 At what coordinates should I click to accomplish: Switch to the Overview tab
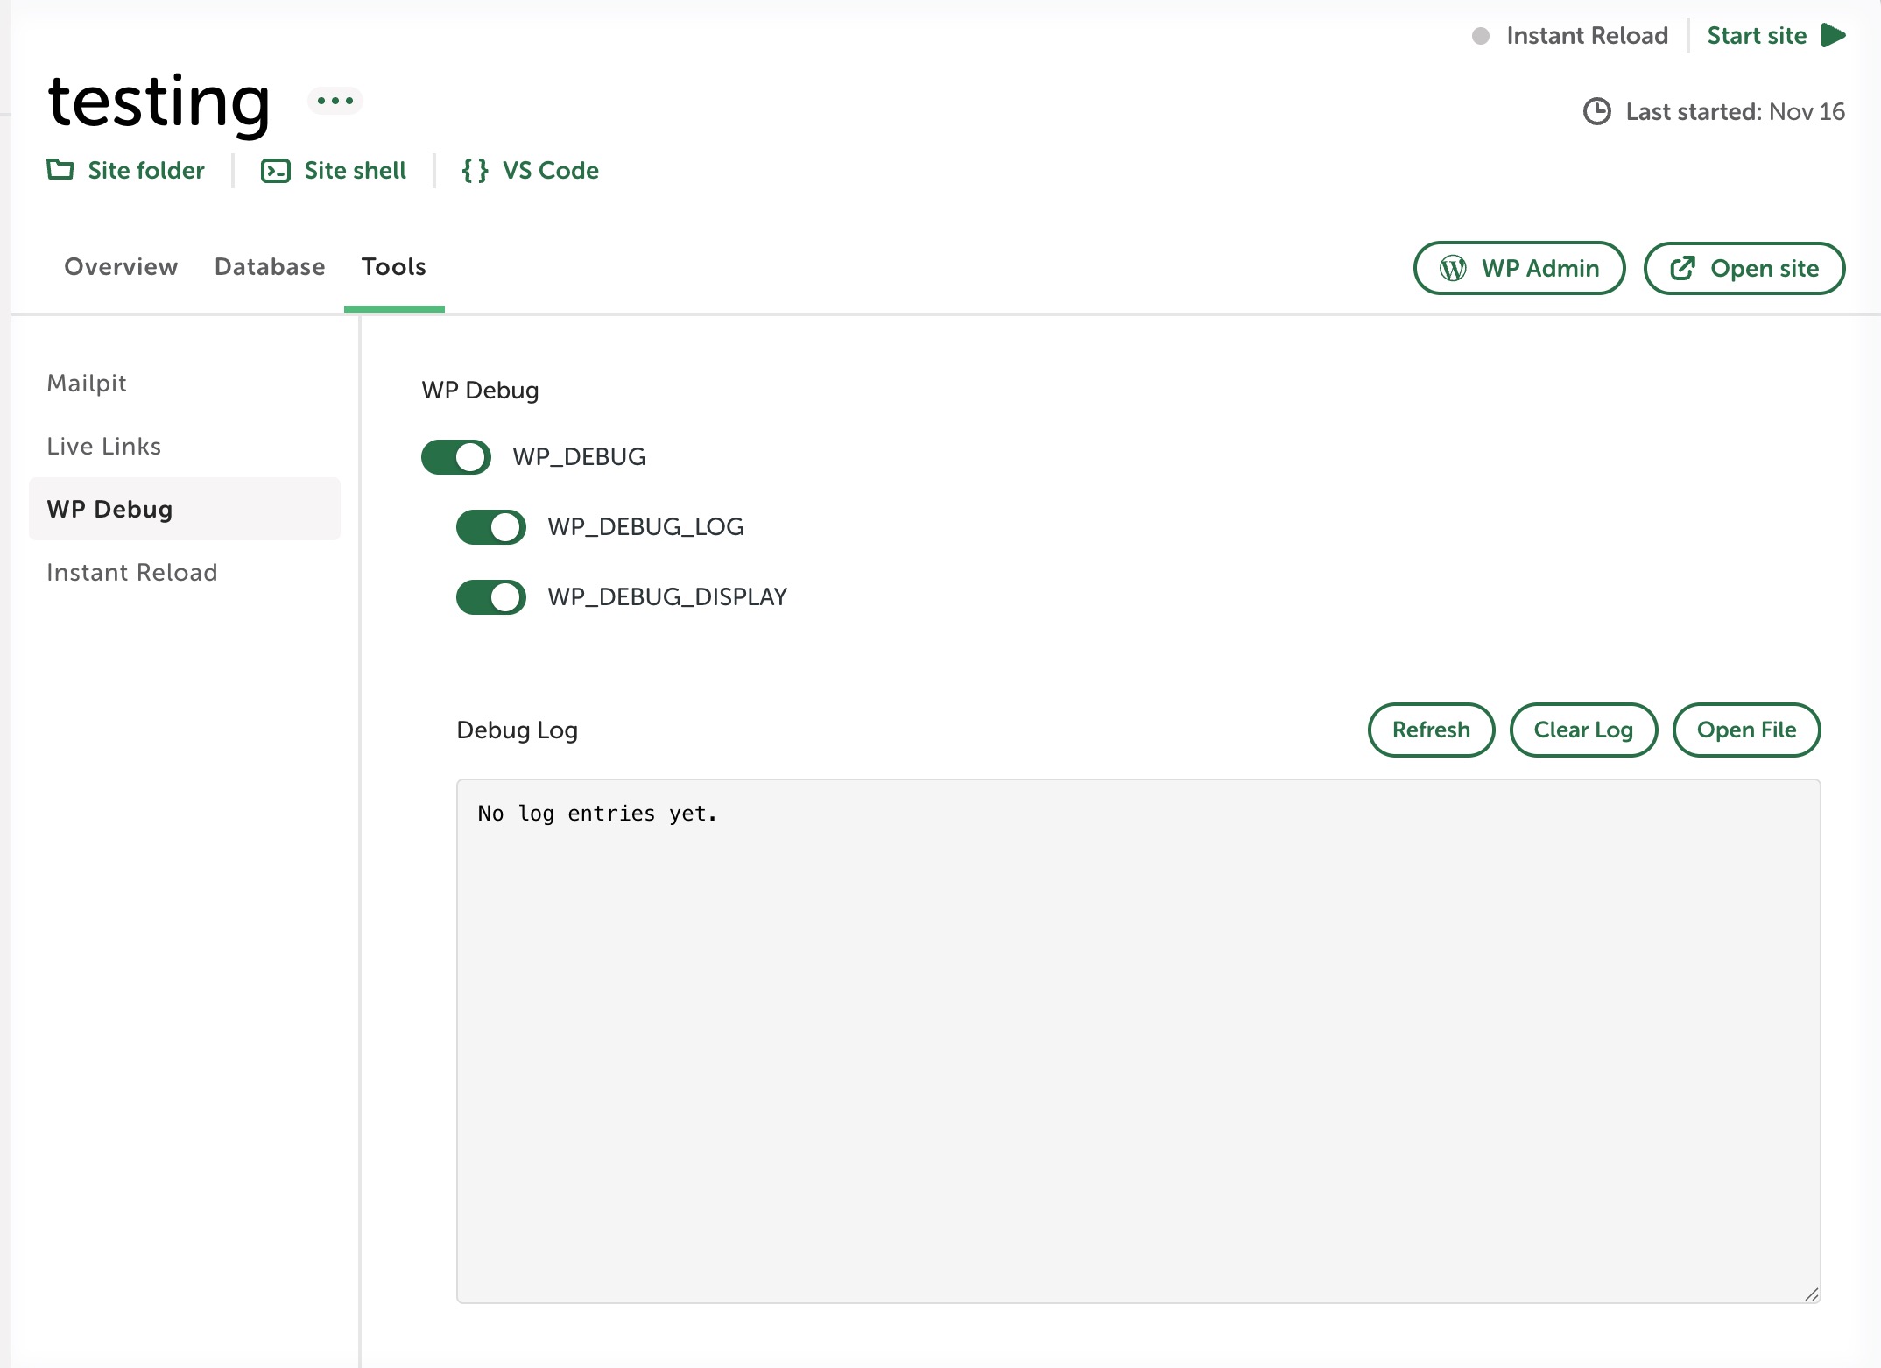[121, 266]
